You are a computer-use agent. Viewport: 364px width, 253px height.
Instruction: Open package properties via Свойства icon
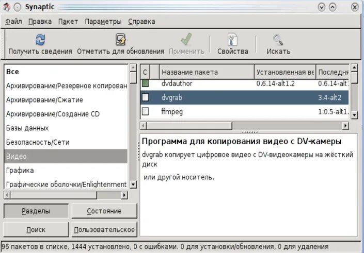(x=233, y=39)
